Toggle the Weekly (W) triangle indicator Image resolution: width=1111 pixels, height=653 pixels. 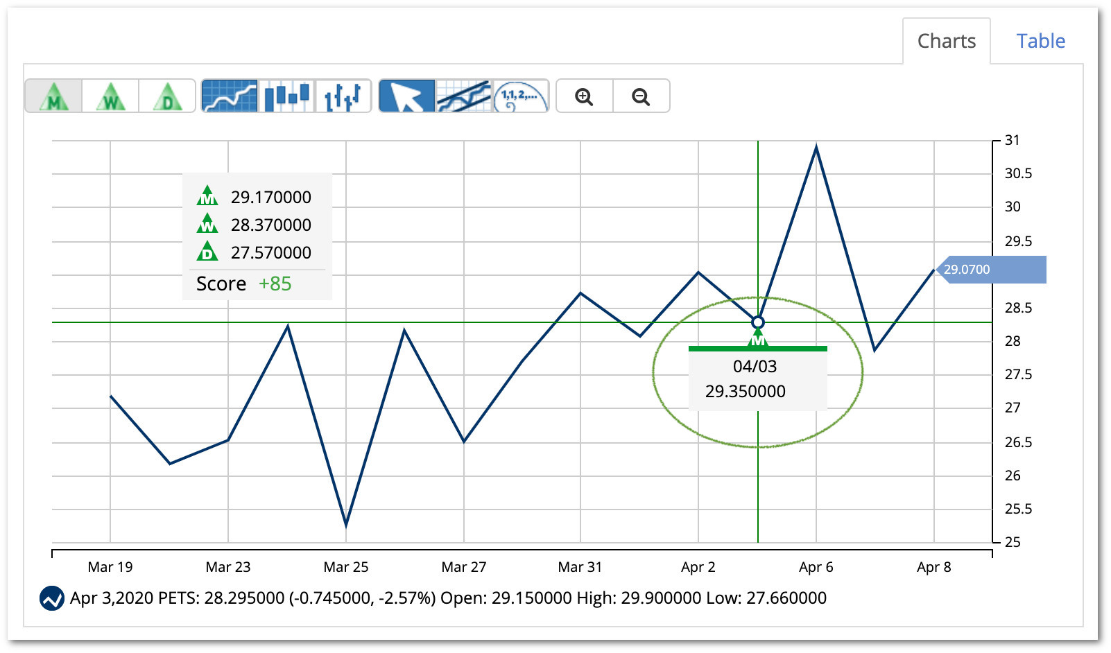coord(111,96)
